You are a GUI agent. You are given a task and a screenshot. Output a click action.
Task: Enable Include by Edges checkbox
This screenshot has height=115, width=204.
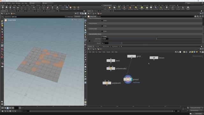pos(102,31)
